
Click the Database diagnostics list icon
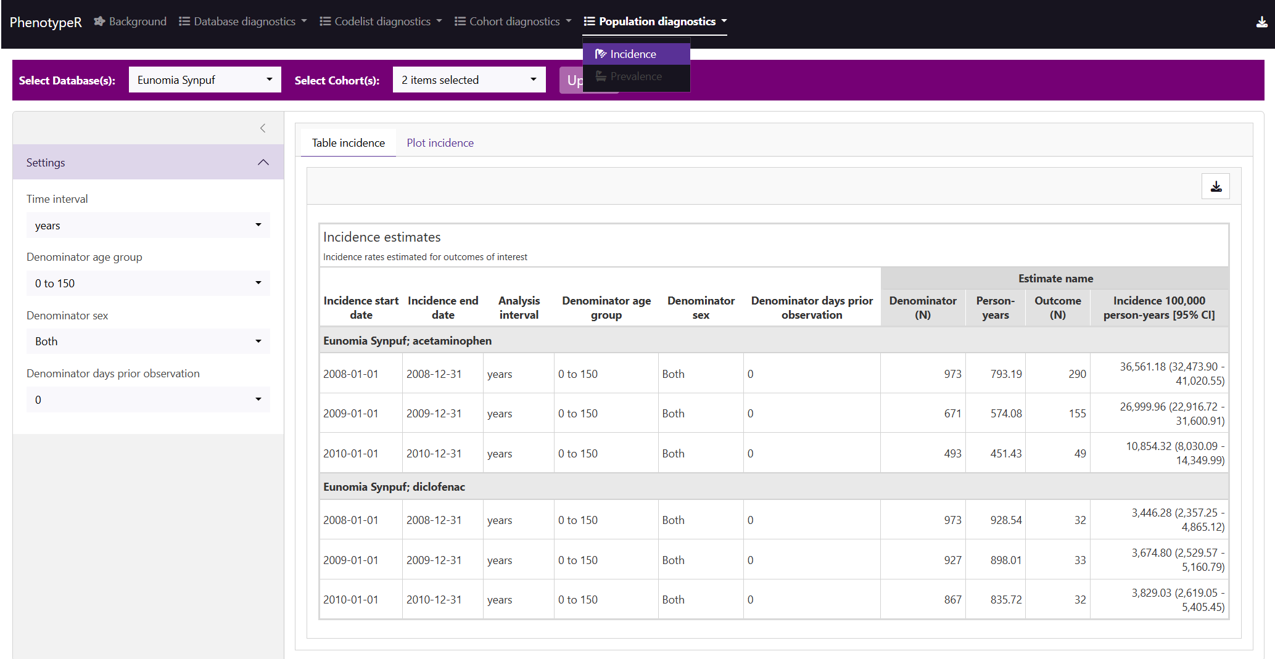pos(184,22)
